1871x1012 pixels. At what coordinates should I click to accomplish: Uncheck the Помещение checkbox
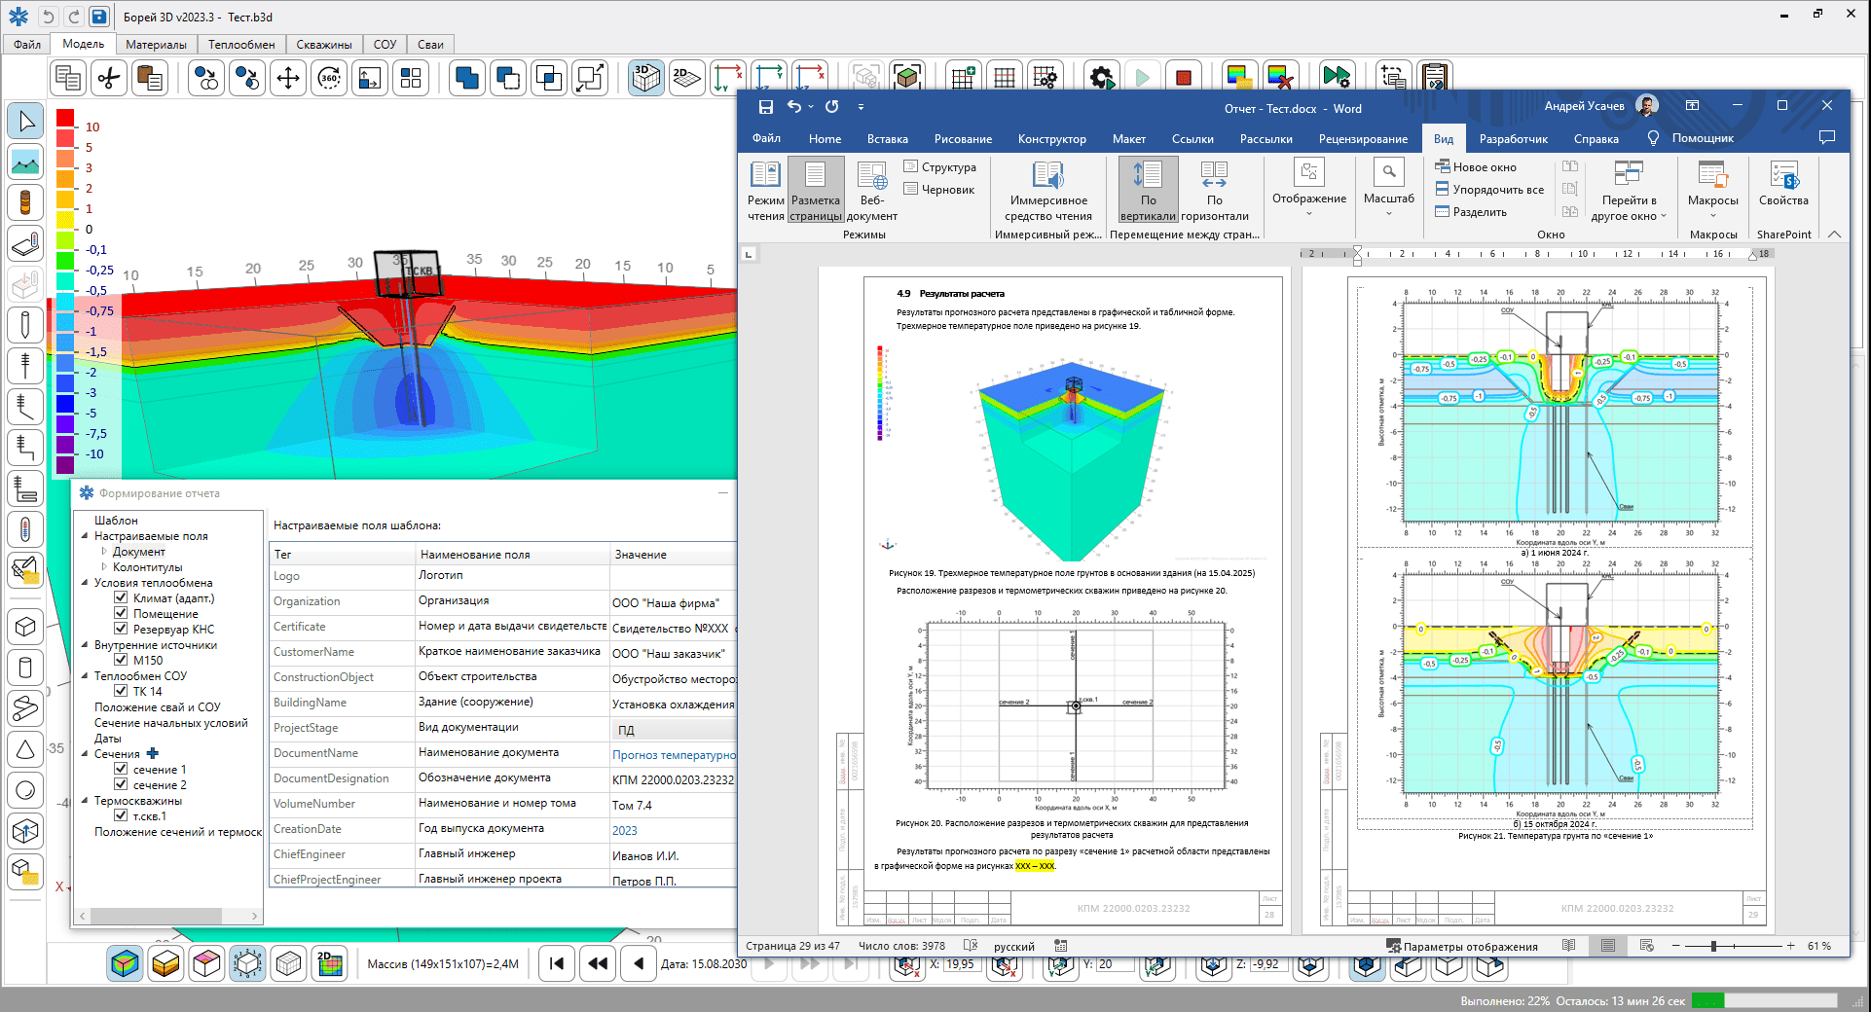coord(121,613)
